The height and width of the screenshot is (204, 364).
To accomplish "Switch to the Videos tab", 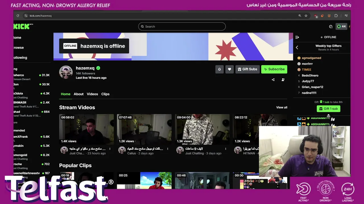I will coord(92,94).
